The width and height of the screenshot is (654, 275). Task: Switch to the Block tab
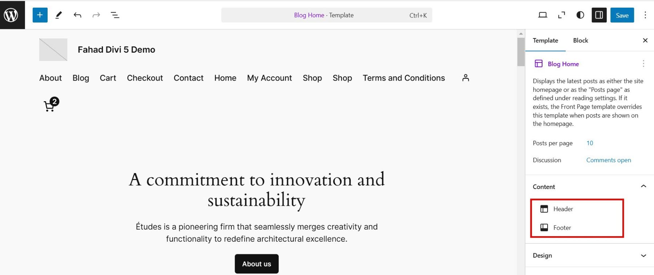pyautogui.click(x=580, y=40)
